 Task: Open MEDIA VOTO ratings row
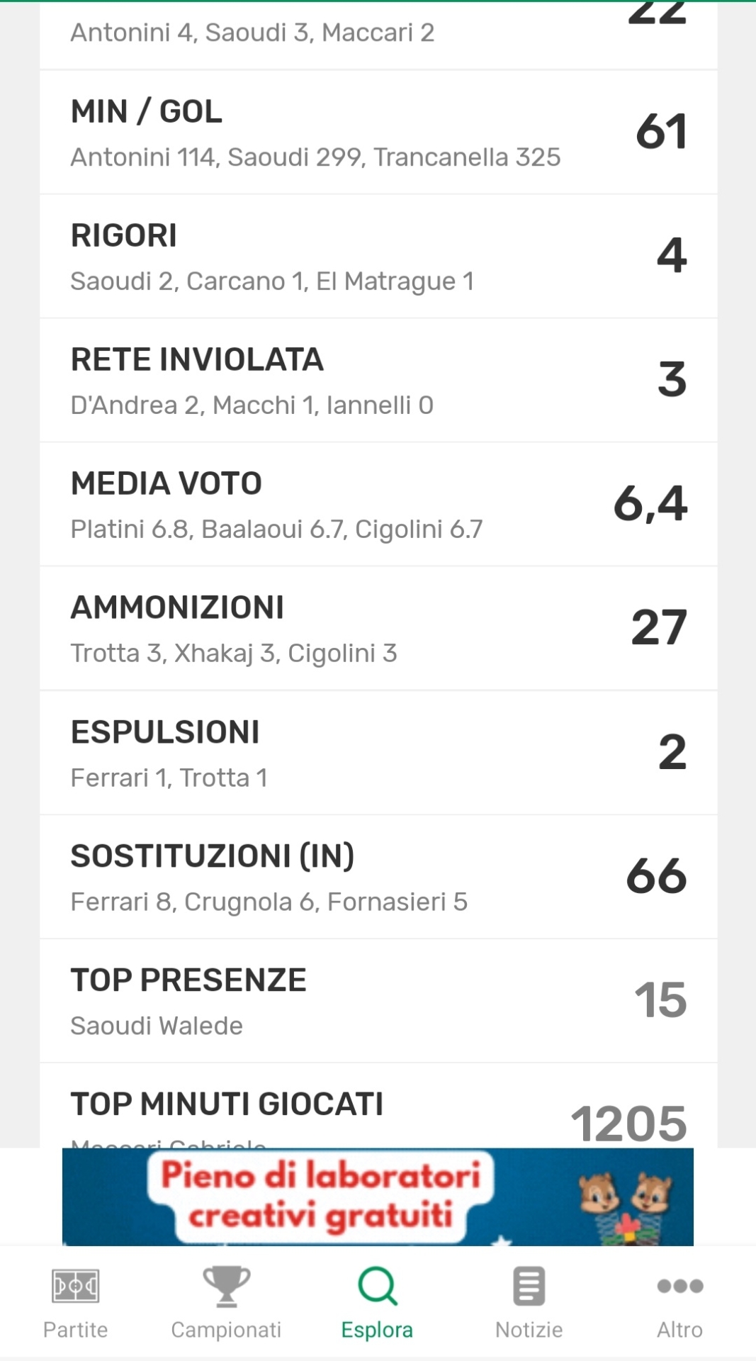[378, 505]
